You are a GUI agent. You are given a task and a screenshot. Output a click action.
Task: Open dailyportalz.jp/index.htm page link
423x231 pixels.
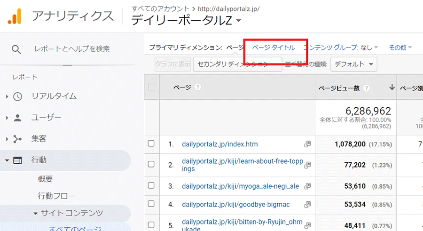pyautogui.click(x=220, y=144)
